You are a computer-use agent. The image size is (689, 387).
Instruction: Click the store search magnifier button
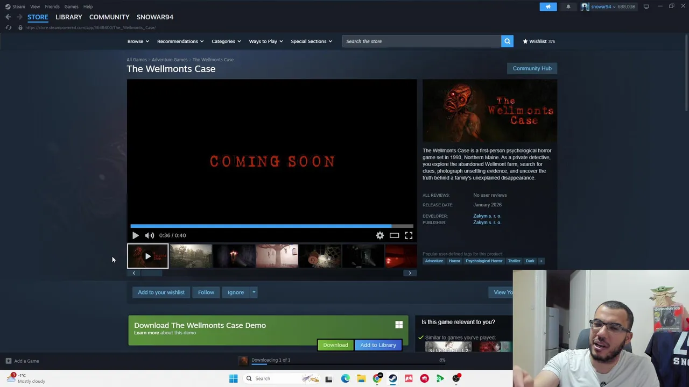tap(507, 41)
